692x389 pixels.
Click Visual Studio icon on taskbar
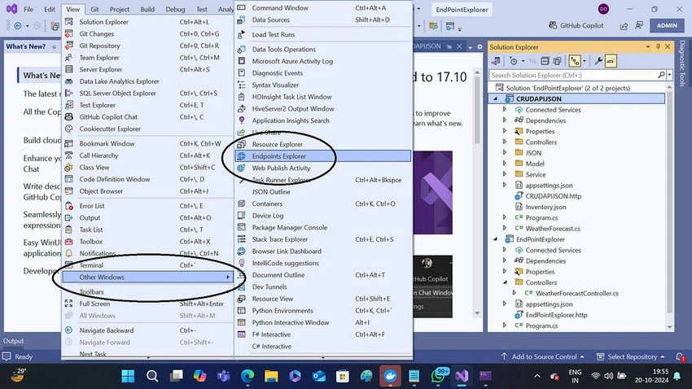[x=462, y=376]
